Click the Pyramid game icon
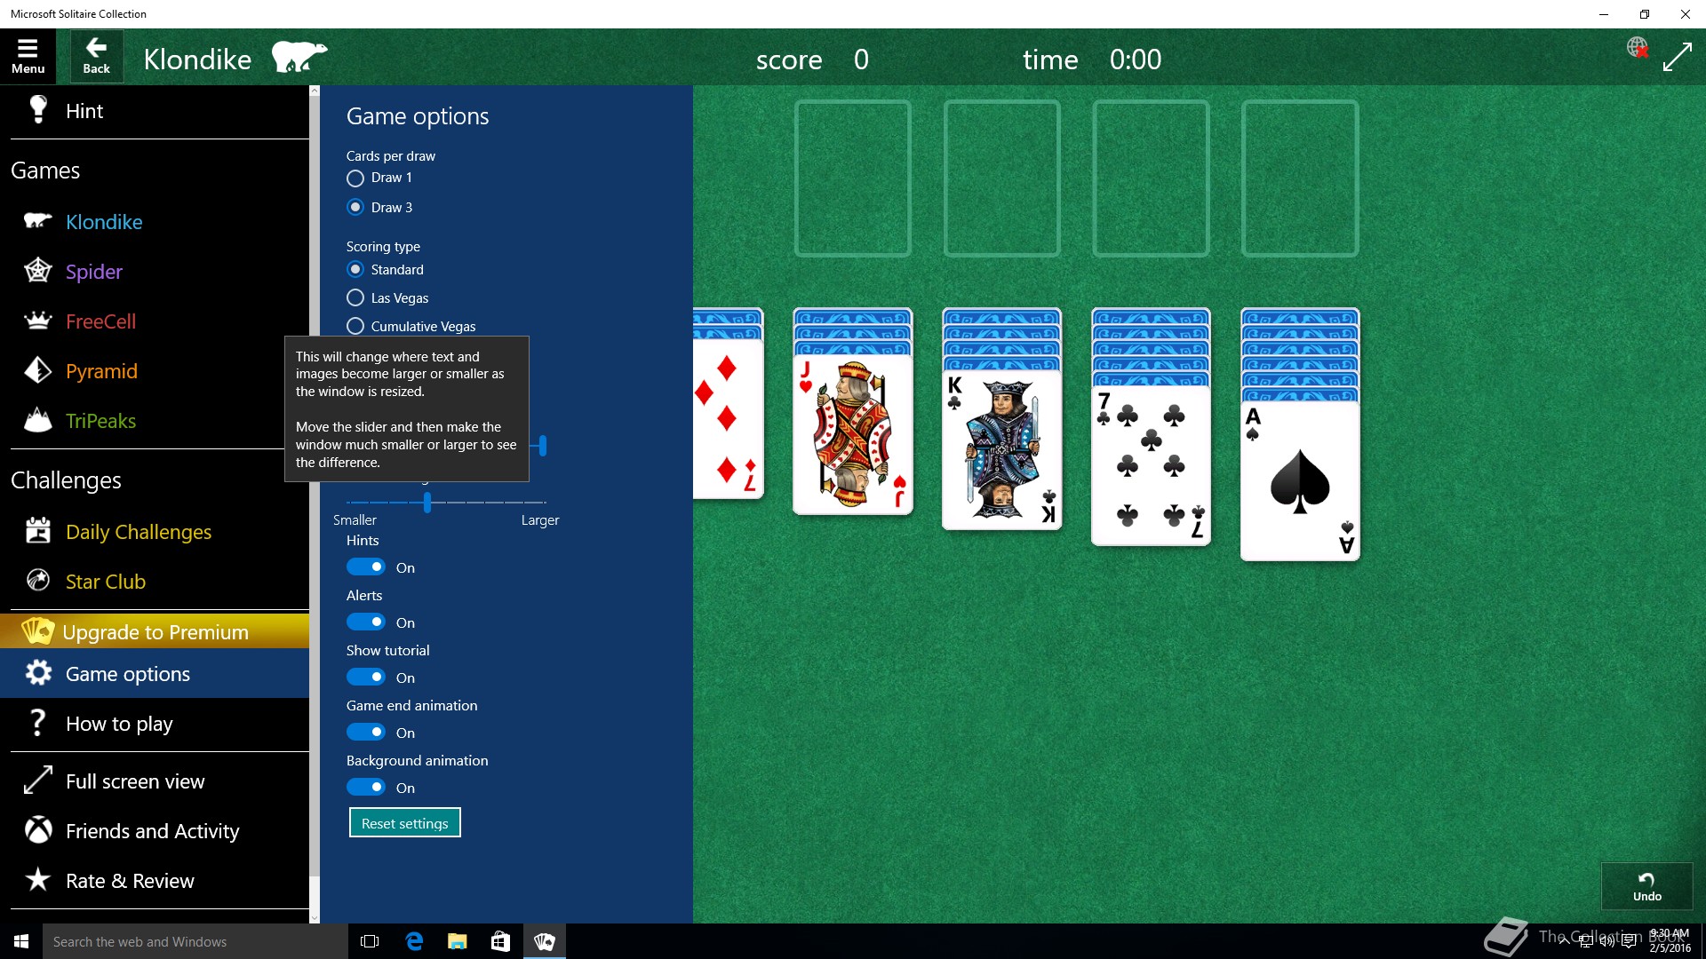Image resolution: width=1706 pixels, height=959 pixels. [37, 370]
